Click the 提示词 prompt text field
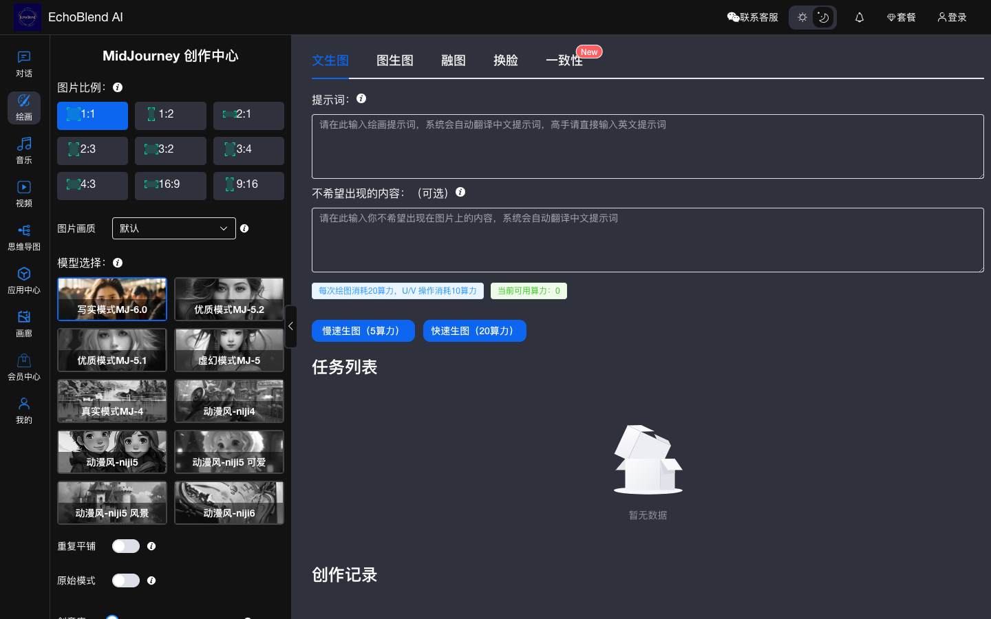The image size is (991, 619). (x=647, y=146)
